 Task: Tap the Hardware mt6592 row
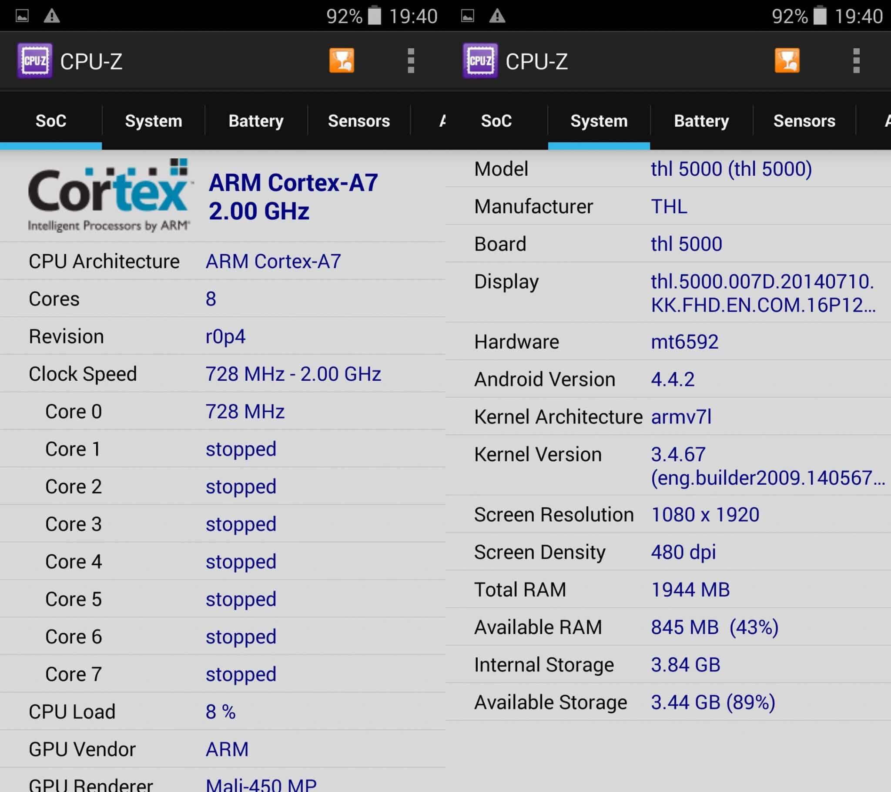(x=668, y=342)
